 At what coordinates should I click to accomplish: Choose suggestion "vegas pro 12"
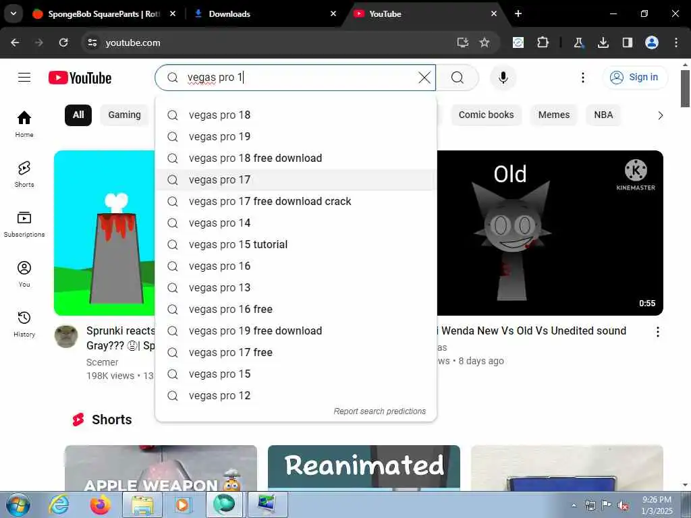click(x=296, y=395)
